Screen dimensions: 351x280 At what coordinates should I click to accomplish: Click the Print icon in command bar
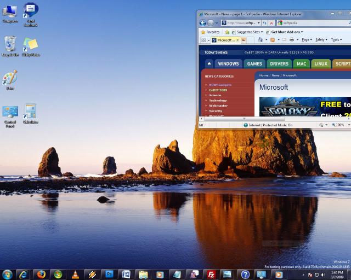coord(292,40)
